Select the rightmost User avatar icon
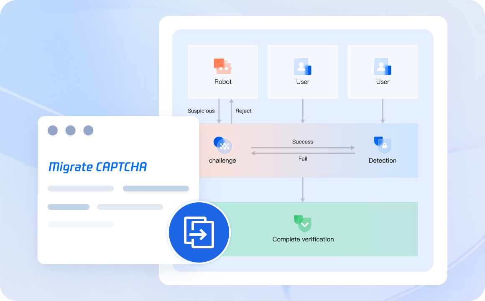Image resolution: width=485 pixels, height=301 pixels. (383, 66)
